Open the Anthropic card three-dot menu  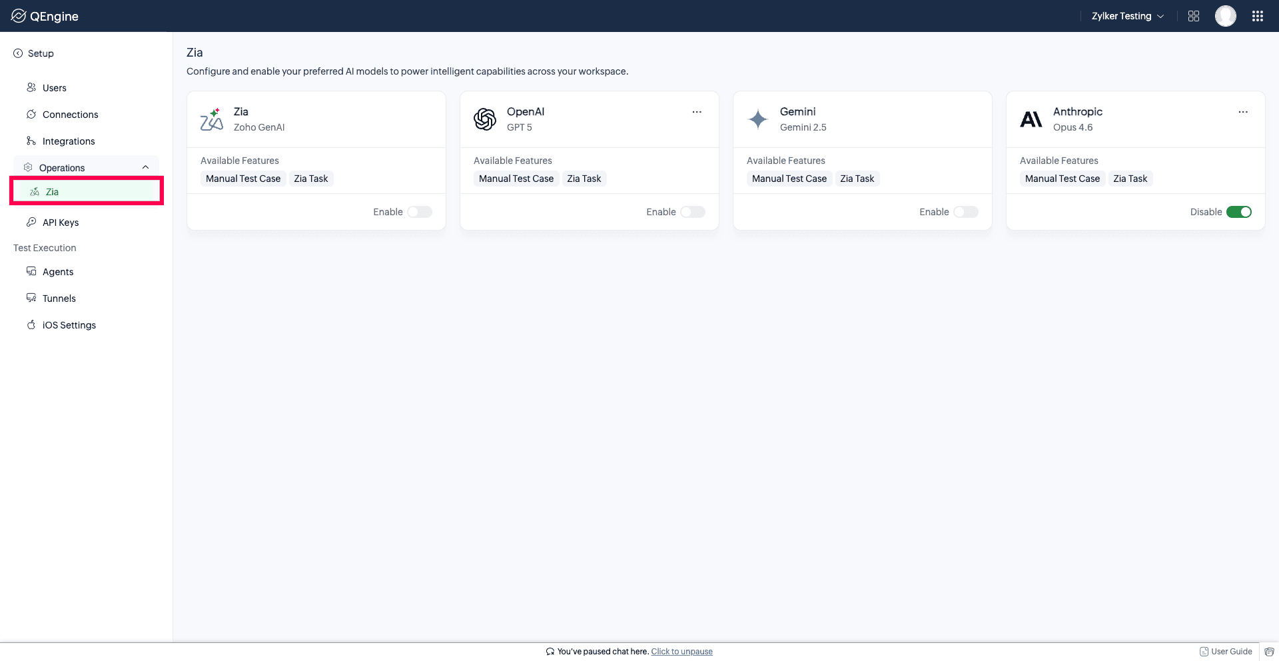[1243, 112]
